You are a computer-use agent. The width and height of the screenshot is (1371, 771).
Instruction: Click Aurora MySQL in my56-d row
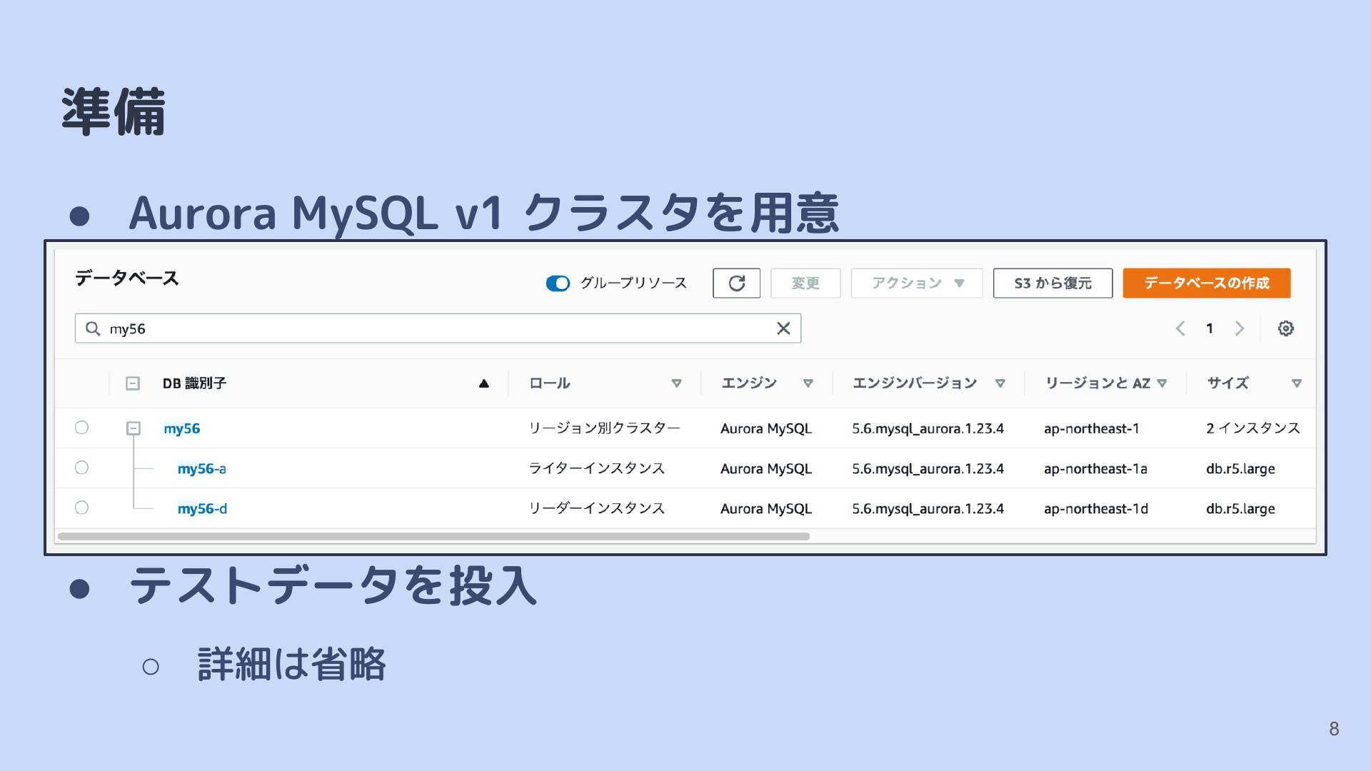(765, 509)
